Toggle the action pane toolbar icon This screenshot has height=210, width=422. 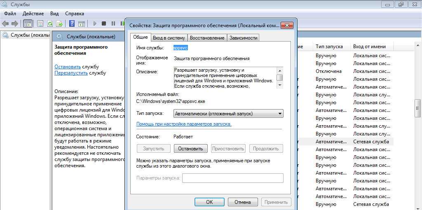click(x=81, y=23)
